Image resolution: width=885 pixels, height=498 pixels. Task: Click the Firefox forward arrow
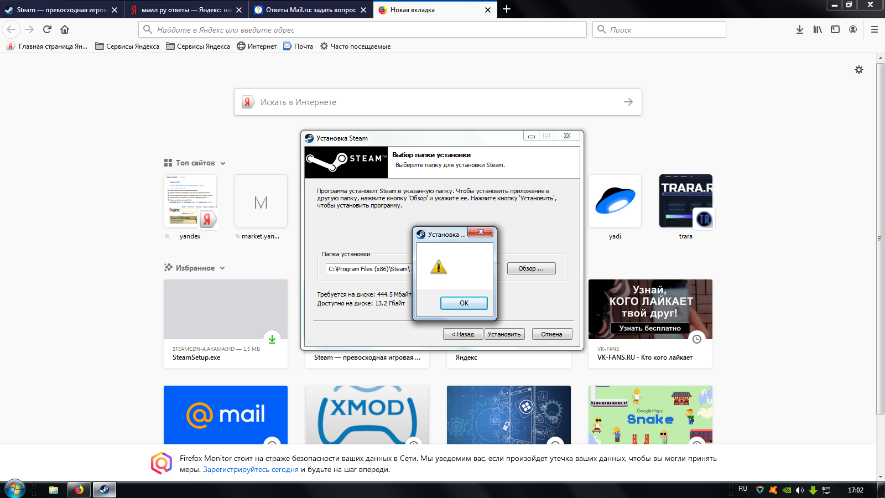[x=29, y=29]
